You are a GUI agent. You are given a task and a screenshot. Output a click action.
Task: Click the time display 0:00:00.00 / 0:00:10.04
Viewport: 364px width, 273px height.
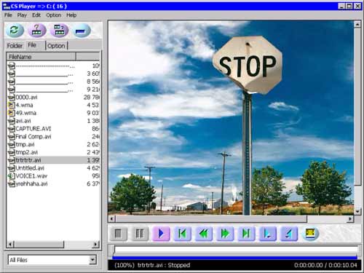tap(325, 265)
